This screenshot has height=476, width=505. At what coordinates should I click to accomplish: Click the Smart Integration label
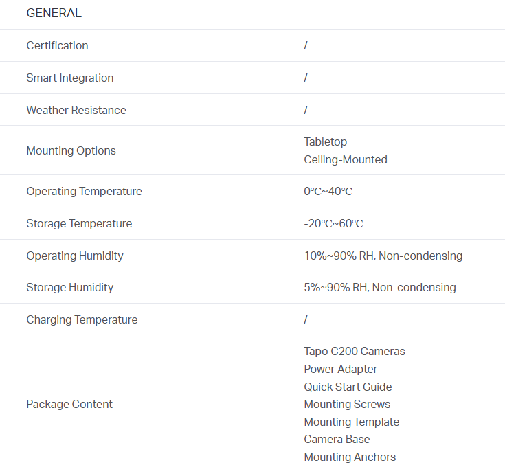pos(70,78)
